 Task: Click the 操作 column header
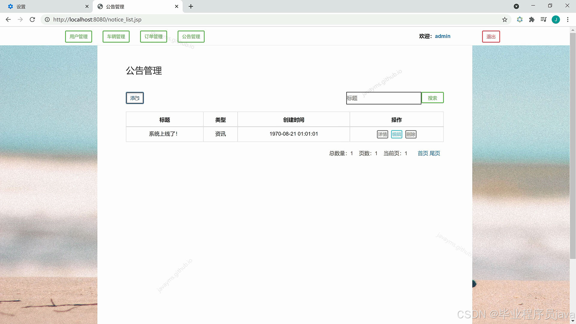[x=397, y=120]
